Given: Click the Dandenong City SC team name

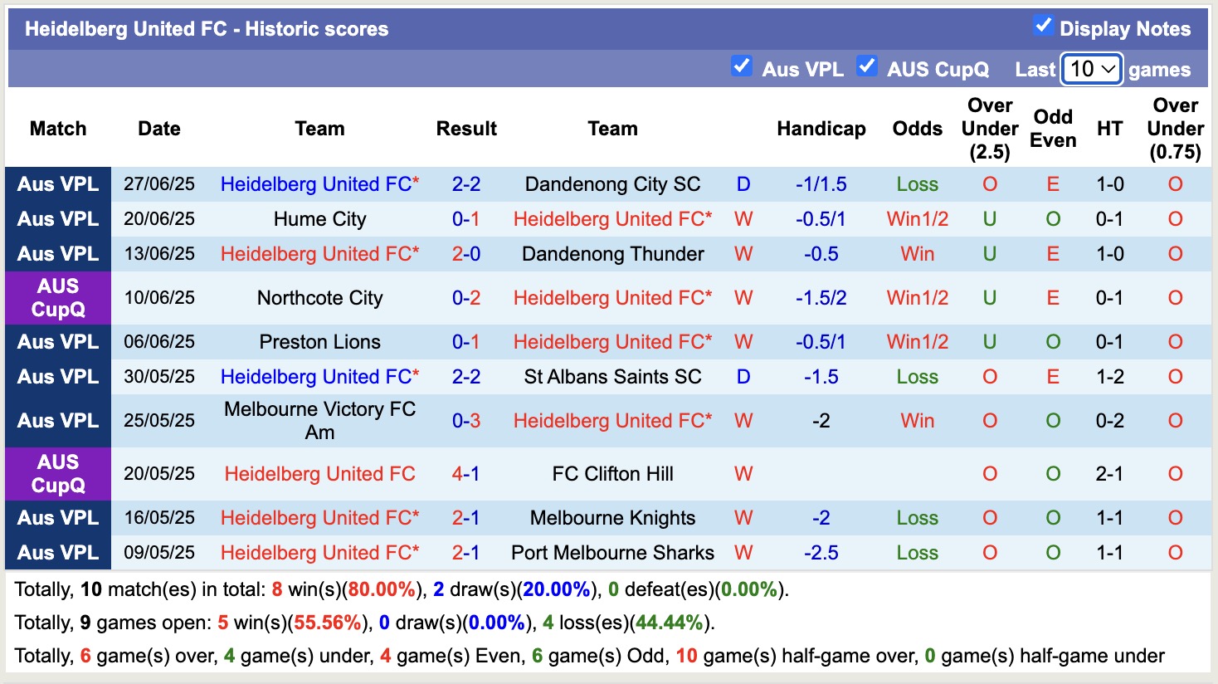Looking at the screenshot, I should tap(612, 184).
